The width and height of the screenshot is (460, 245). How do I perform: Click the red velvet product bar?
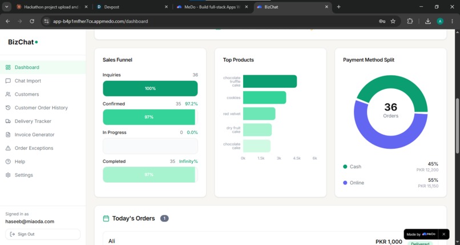pos(259,113)
